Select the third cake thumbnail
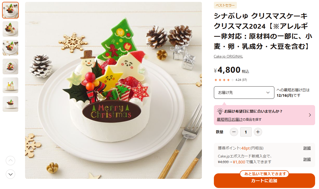This screenshot has width=319, height=189. [10, 48]
